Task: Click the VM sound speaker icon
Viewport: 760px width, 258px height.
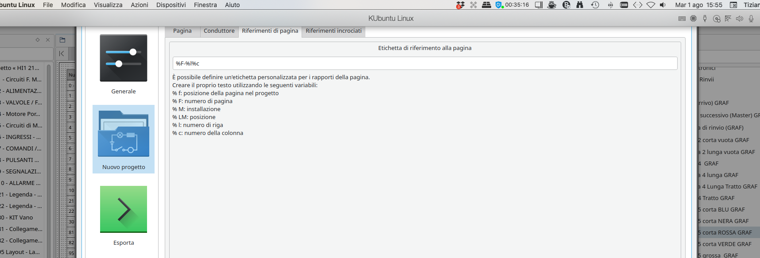Action: [740, 19]
